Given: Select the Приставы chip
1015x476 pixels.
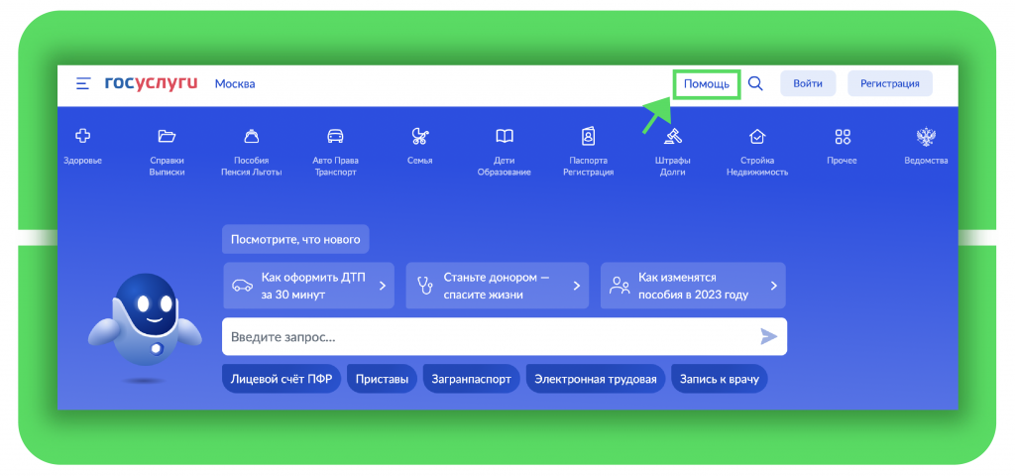Looking at the screenshot, I should coord(382,379).
